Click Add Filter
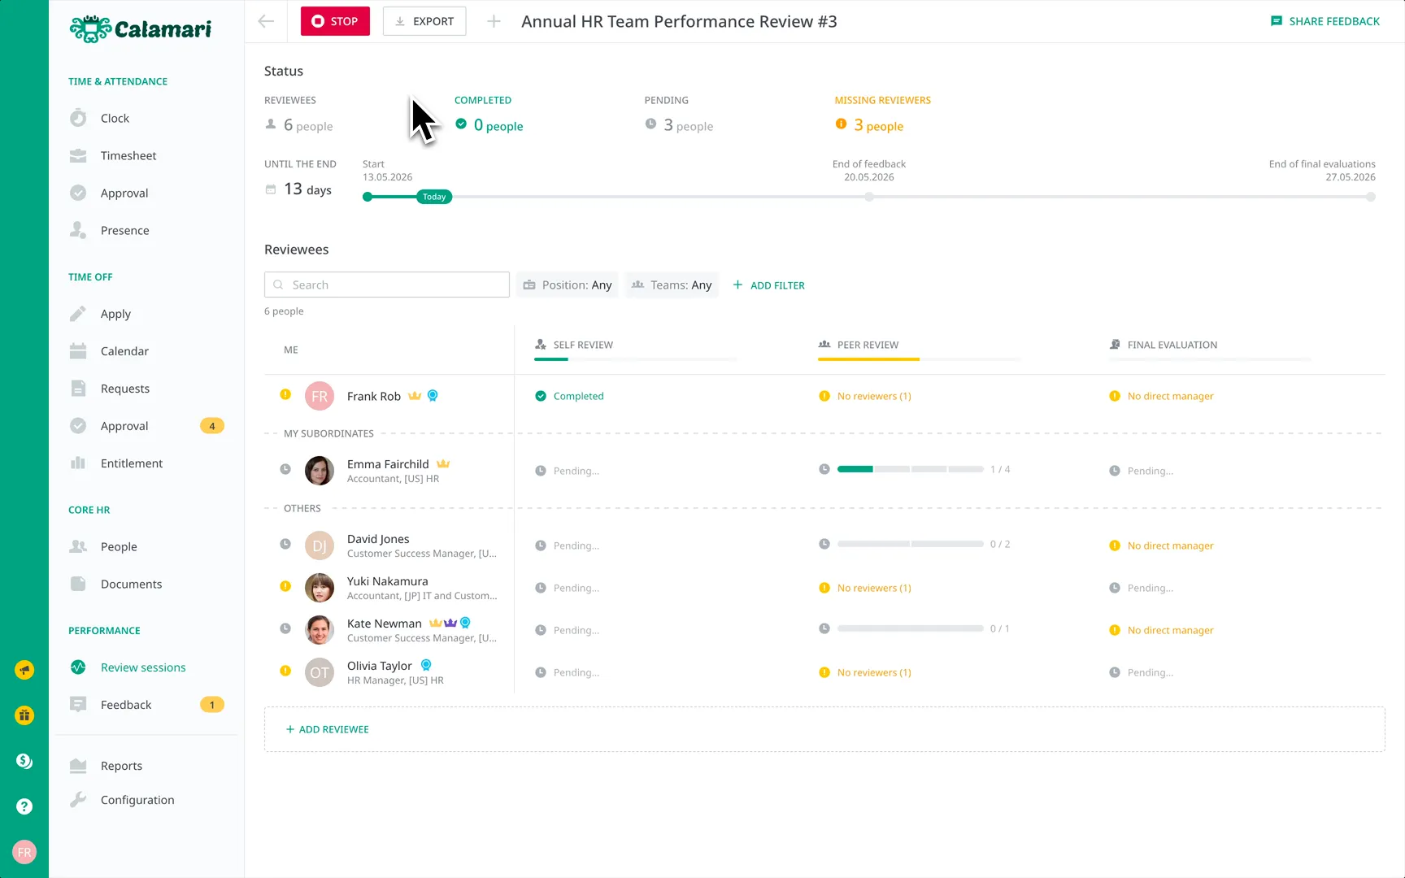The height and width of the screenshot is (878, 1405). tap(769, 285)
